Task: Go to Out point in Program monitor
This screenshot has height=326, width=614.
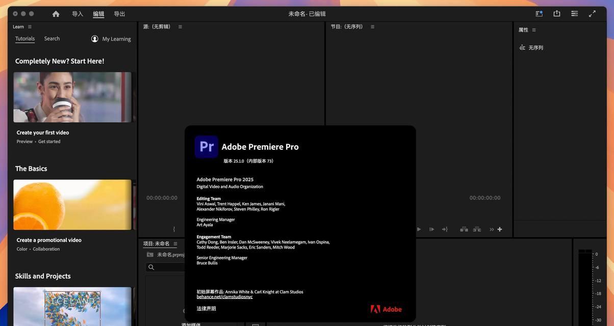Action: click(445, 229)
